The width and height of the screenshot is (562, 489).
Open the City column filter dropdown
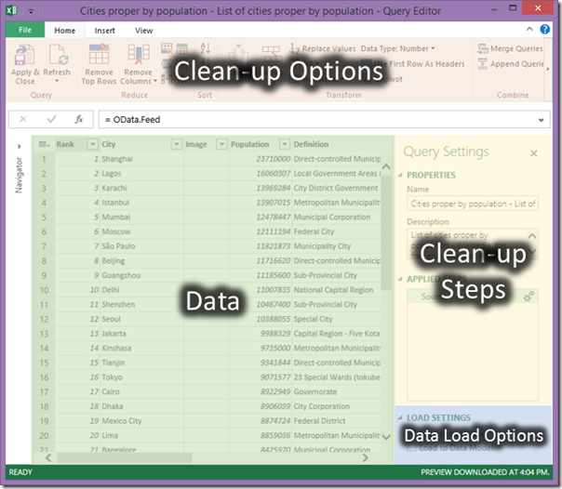[x=174, y=144]
